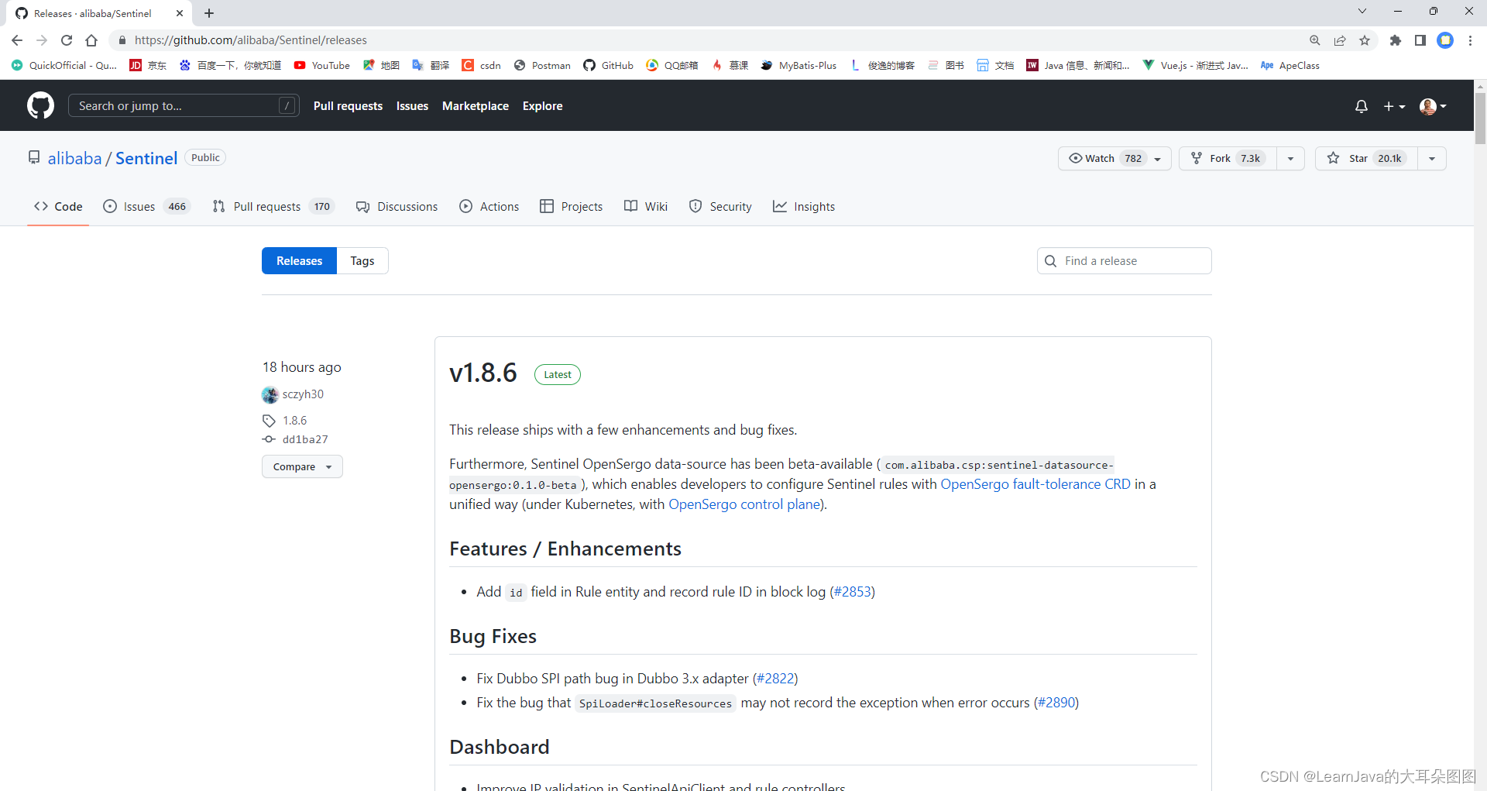Open the OpenSergo fault-tolerance CRD link
The image size is (1487, 791).
1035,484
